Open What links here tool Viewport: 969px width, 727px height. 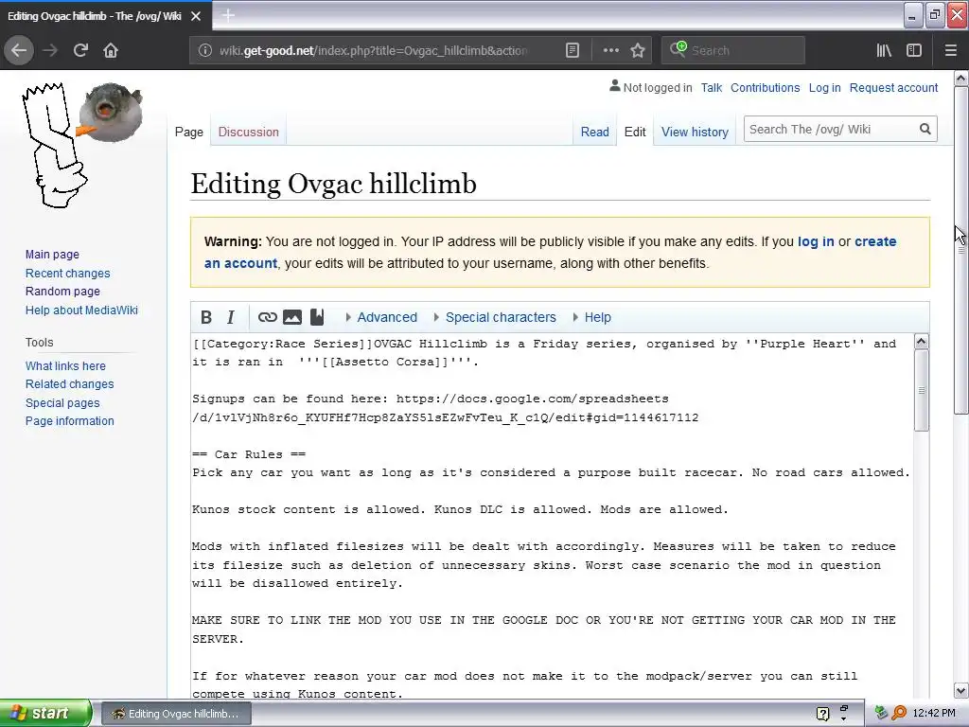click(65, 366)
